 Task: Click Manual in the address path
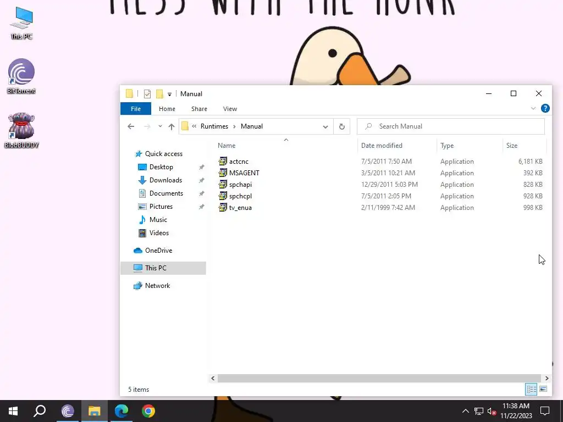click(252, 126)
